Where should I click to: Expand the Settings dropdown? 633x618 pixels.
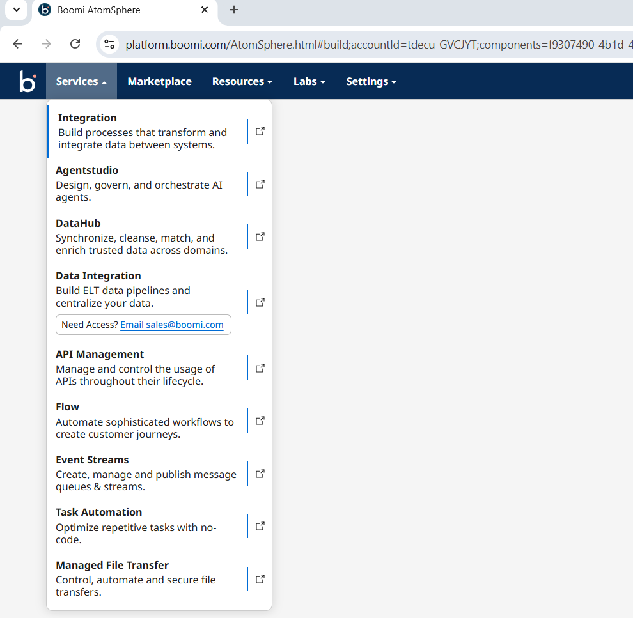coord(371,82)
